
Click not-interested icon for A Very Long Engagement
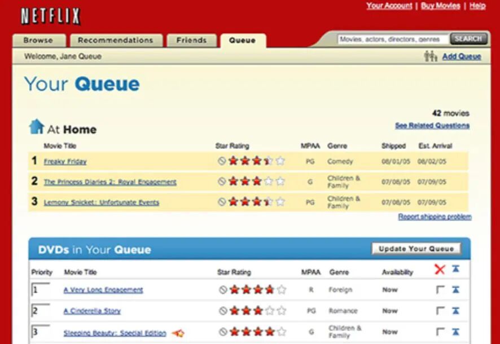223,289
